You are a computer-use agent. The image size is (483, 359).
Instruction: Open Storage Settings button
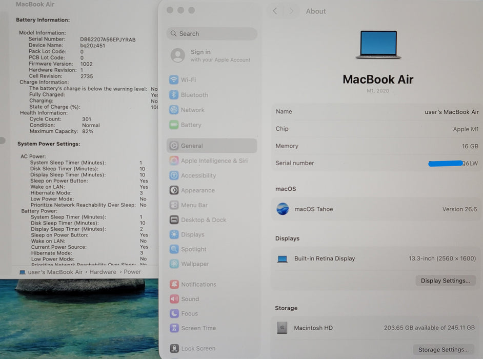pos(444,349)
